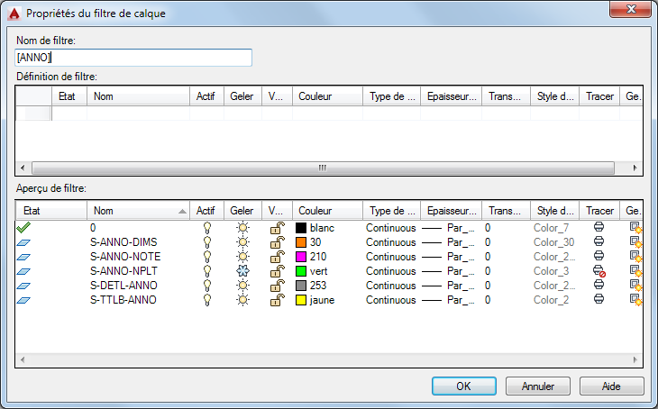Click the Couleur header in the preview list
The height and width of the screenshot is (409, 658).
pyautogui.click(x=327, y=211)
